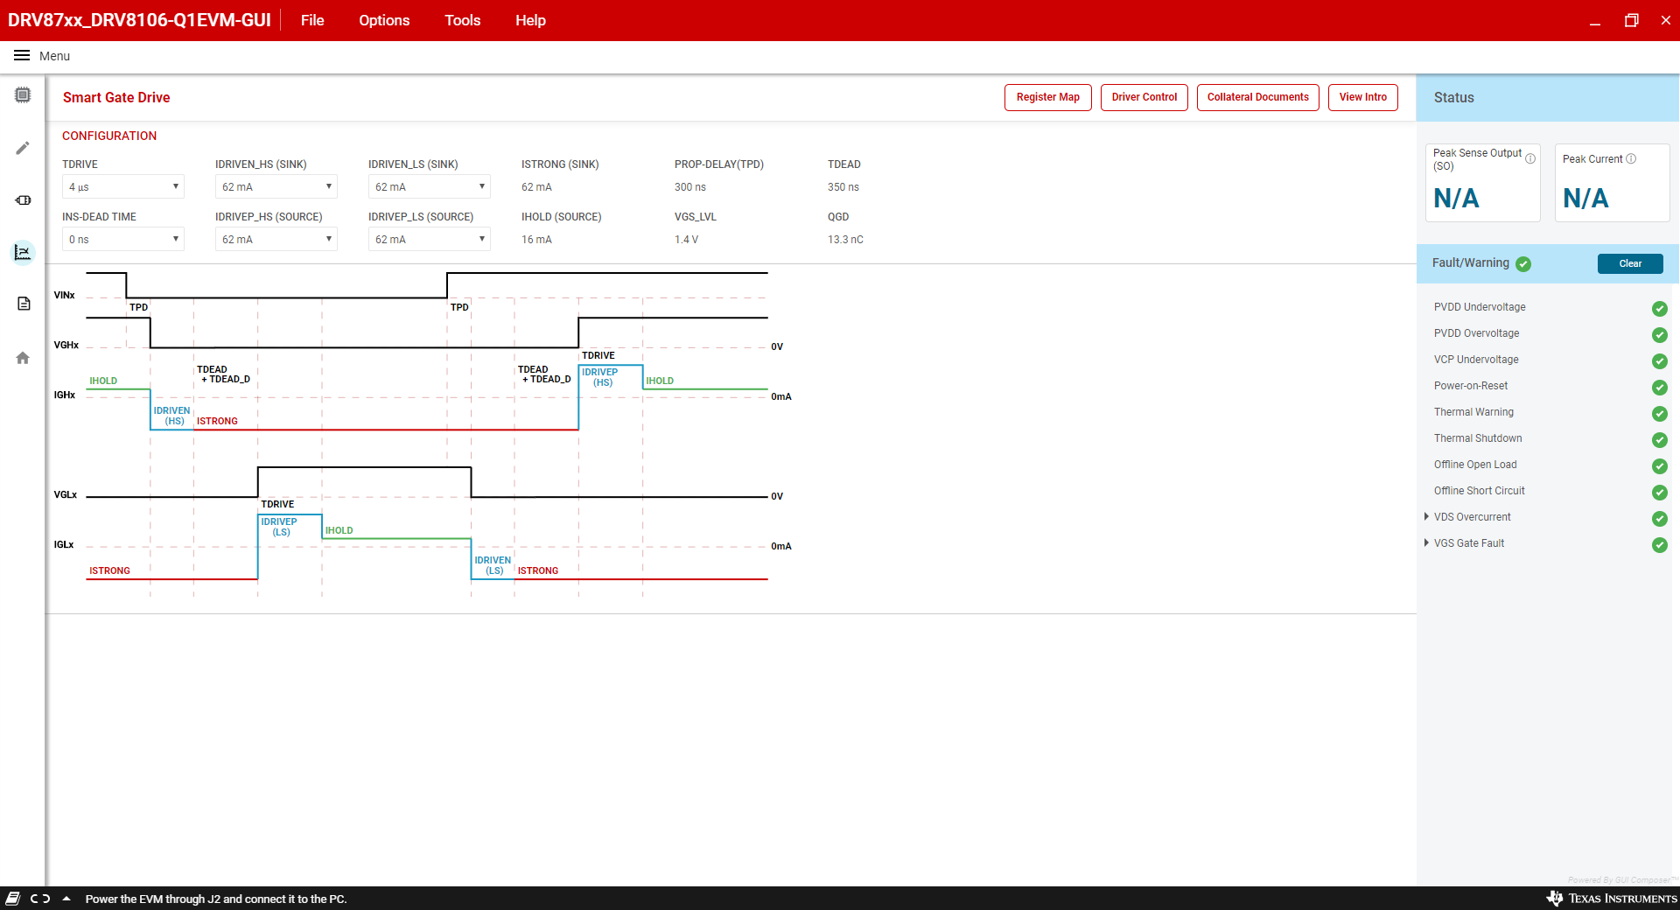Click the PROP-DELAY 300 ns value
This screenshot has height=910, width=1680.
click(x=689, y=187)
